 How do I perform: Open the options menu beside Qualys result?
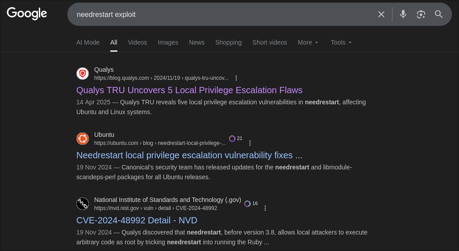236,78
